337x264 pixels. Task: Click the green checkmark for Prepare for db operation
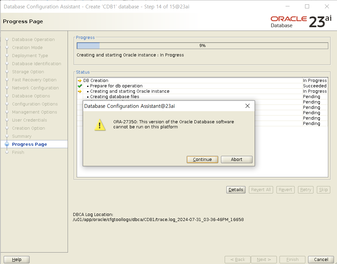click(x=80, y=86)
